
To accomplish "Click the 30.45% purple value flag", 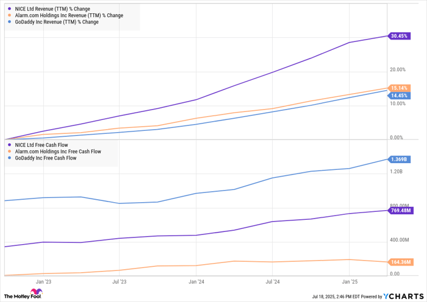I will tap(399, 36).
